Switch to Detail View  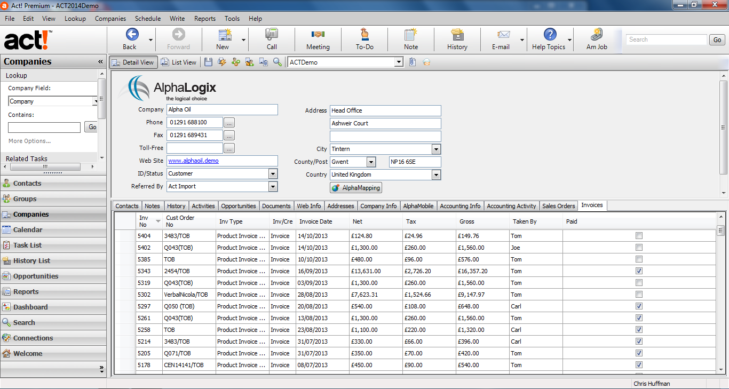[x=133, y=62]
